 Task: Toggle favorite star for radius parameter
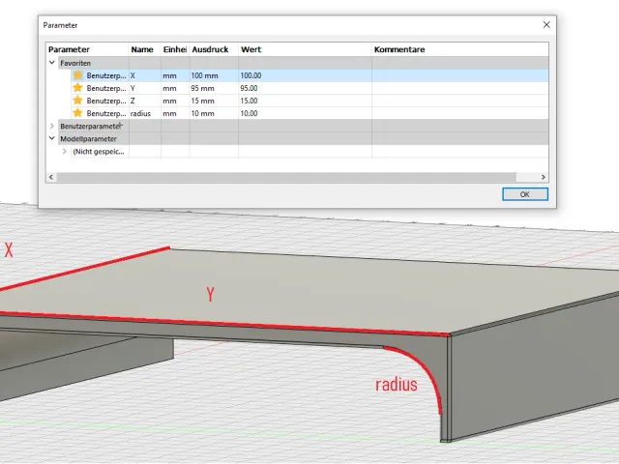(77, 113)
